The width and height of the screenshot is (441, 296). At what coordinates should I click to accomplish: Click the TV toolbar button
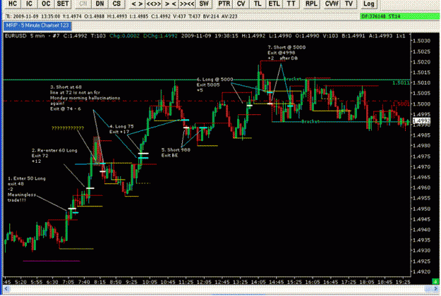pyautogui.click(x=349, y=4)
